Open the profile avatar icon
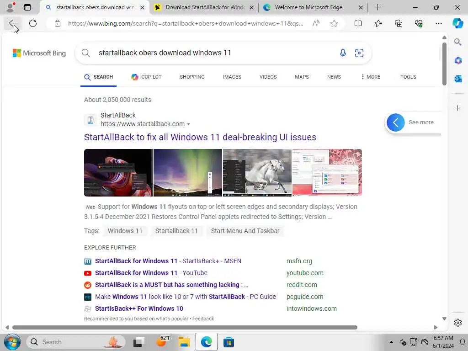The height and width of the screenshot is (351, 468). point(11,7)
